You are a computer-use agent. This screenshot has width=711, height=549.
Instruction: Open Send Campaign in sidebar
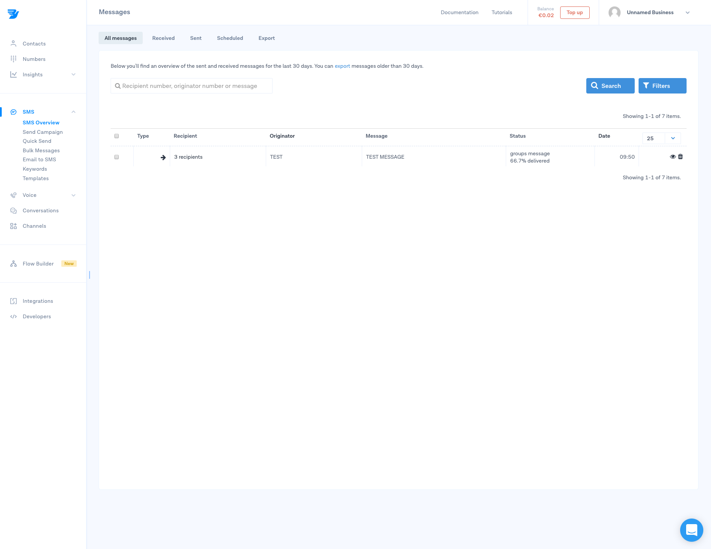(x=43, y=132)
